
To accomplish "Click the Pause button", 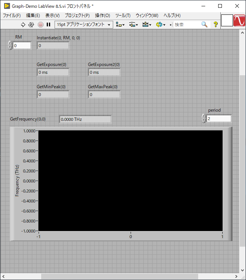I will click(x=48, y=24).
